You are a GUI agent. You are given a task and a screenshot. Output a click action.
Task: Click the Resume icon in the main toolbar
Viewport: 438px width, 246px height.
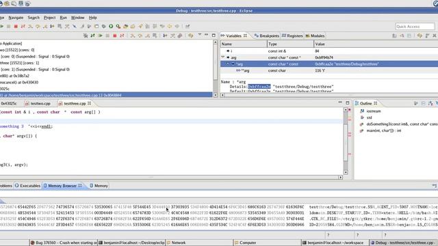[x=1, y=26]
